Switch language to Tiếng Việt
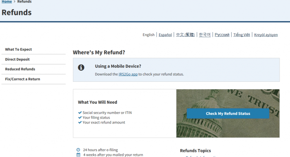Screen dimensions: 290x157 coord(242,35)
